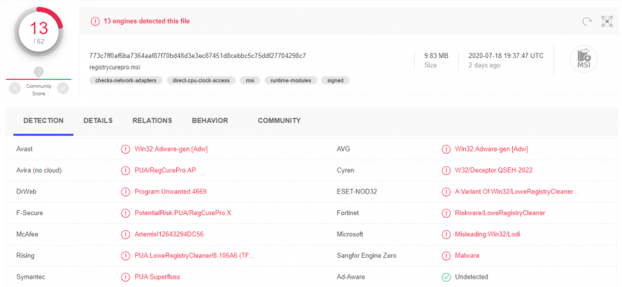The height and width of the screenshot is (287, 622).
Task: Open the similar-search graph icon
Action: pyautogui.click(x=607, y=21)
